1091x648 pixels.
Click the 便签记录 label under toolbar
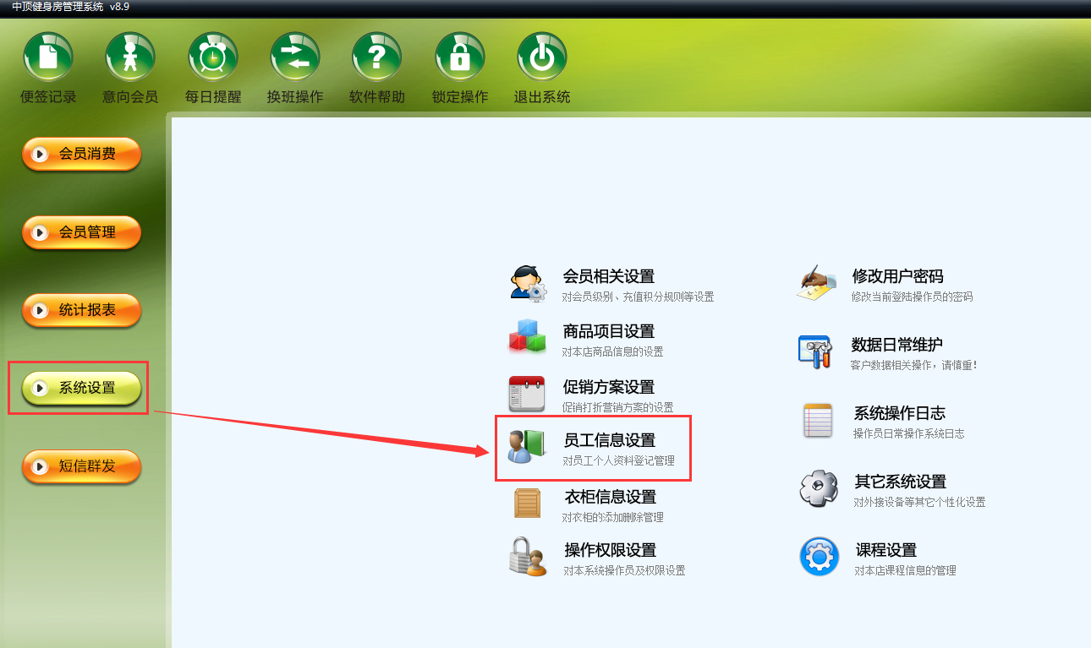pos(48,97)
